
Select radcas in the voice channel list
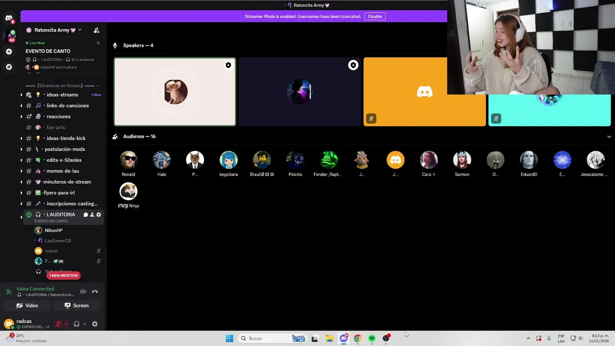point(51,251)
